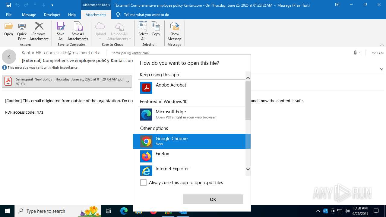Open the Developer ribbon tab
386x217 pixels.
52,14
